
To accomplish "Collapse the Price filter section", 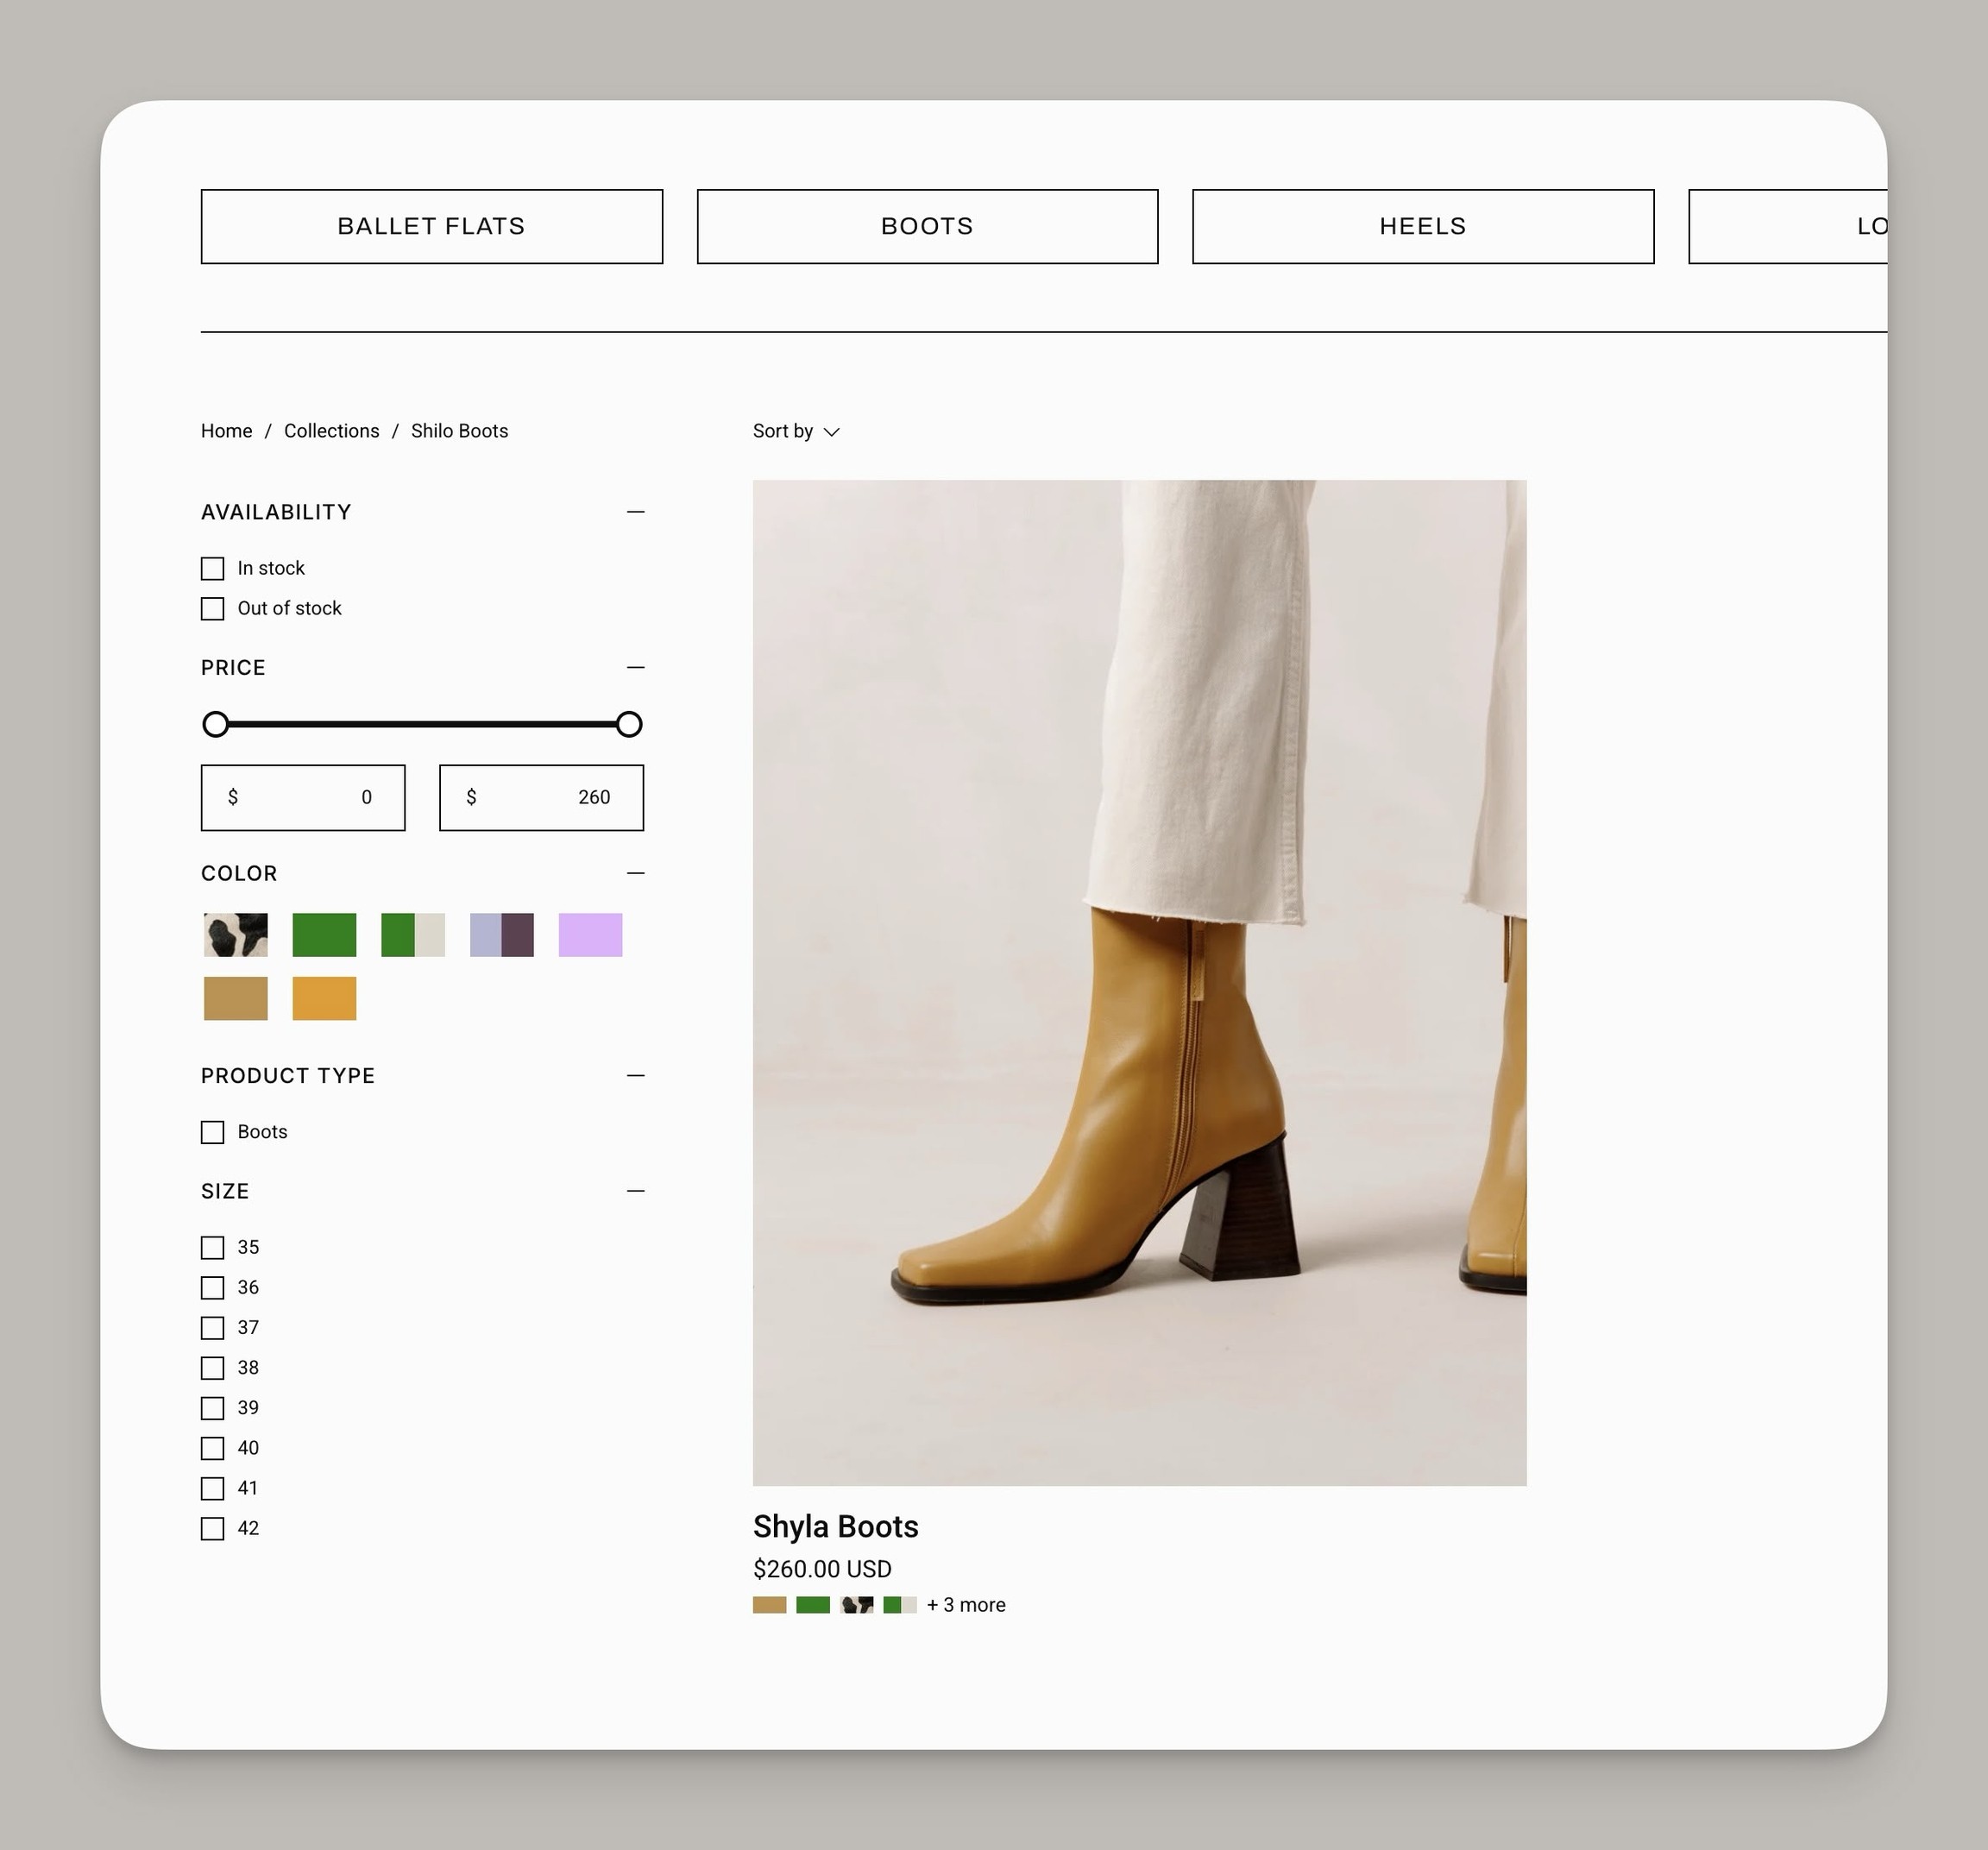I will 635,668.
